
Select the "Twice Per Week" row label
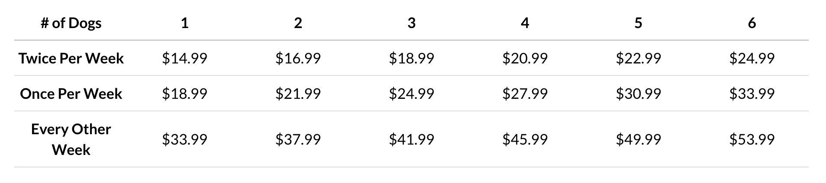coord(71,58)
